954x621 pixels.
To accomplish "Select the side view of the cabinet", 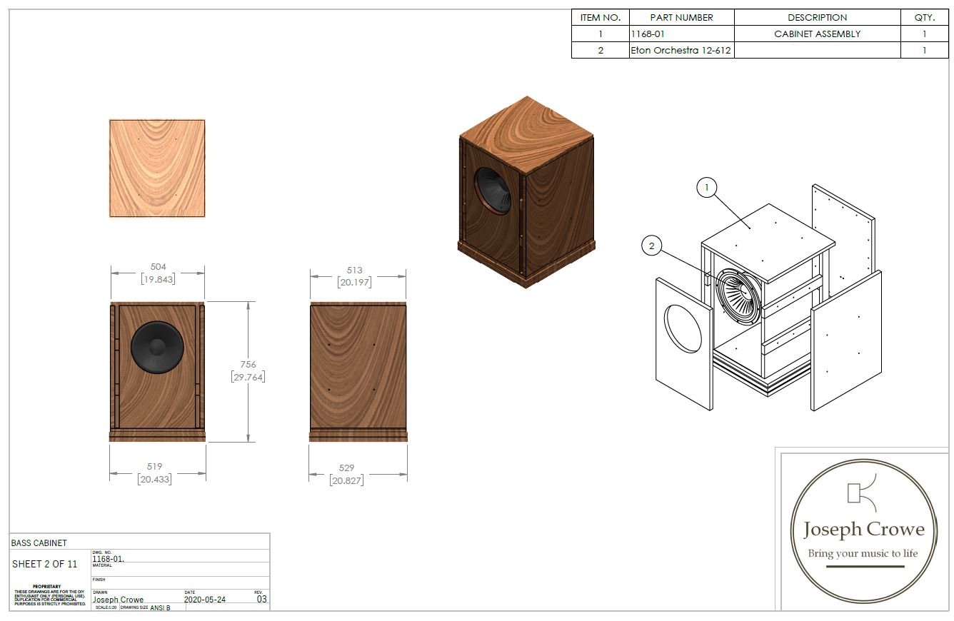I will (358, 371).
